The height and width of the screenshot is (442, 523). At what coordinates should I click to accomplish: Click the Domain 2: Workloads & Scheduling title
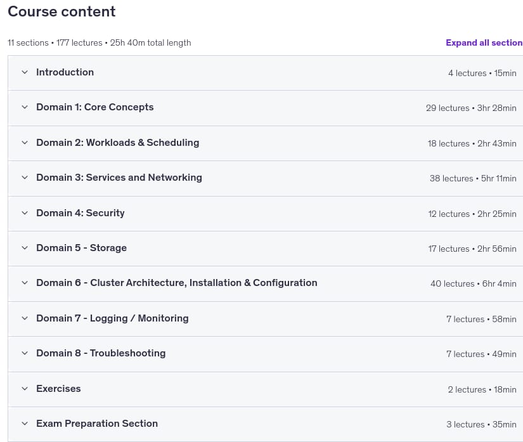click(x=118, y=143)
